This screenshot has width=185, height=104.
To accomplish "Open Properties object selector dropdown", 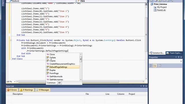I will (181, 61).
